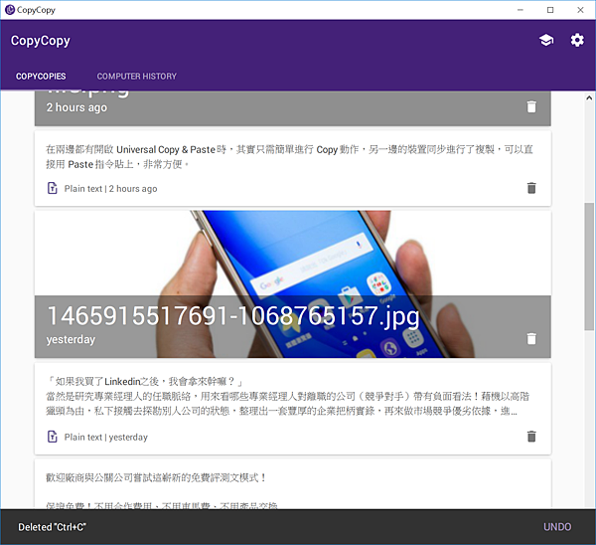Close the CopyCopy window

pos(580,10)
